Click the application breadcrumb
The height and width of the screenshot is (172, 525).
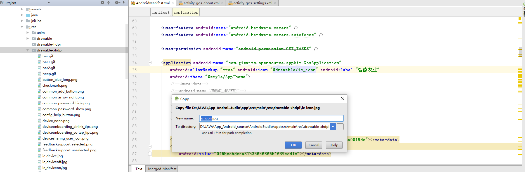pos(186,12)
